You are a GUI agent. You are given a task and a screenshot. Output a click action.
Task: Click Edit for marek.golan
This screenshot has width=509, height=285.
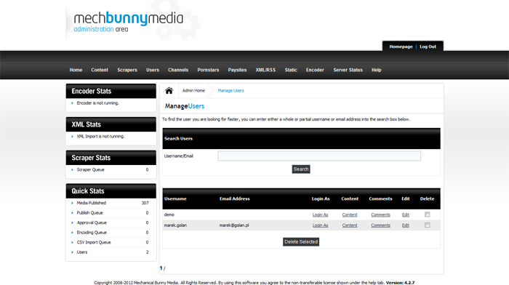pos(406,225)
